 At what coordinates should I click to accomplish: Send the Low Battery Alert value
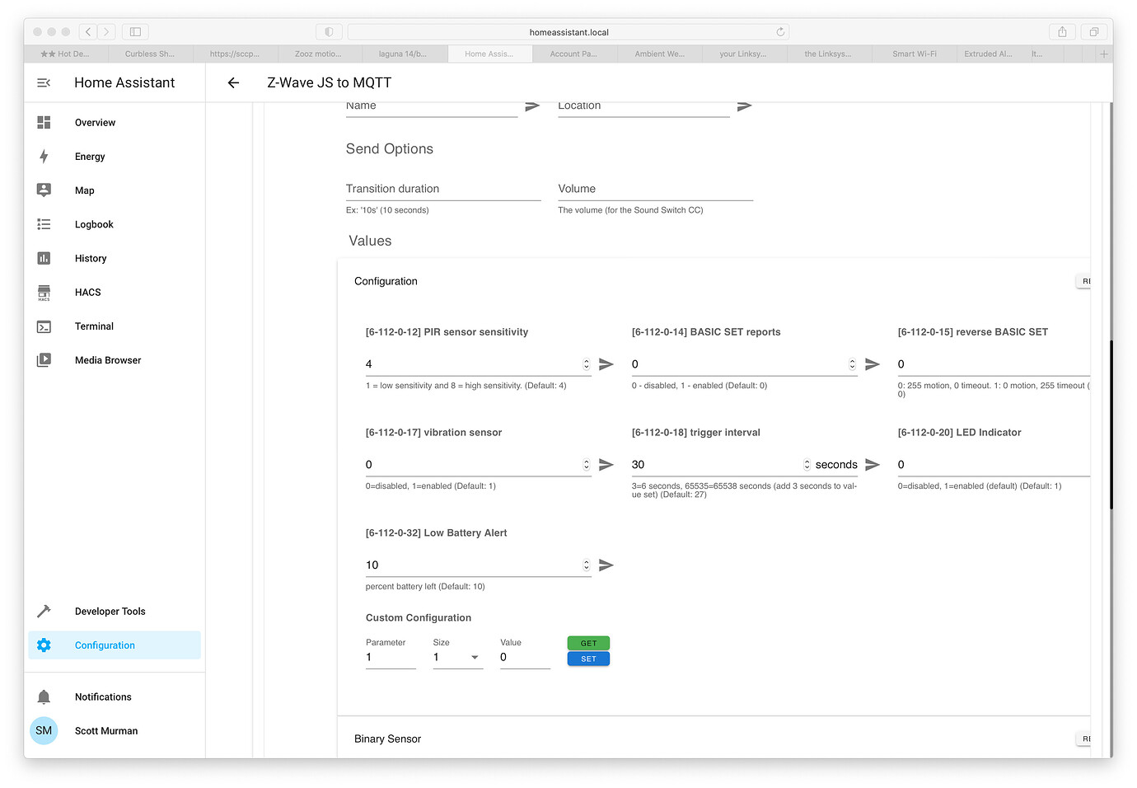click(x=606, y=565)
